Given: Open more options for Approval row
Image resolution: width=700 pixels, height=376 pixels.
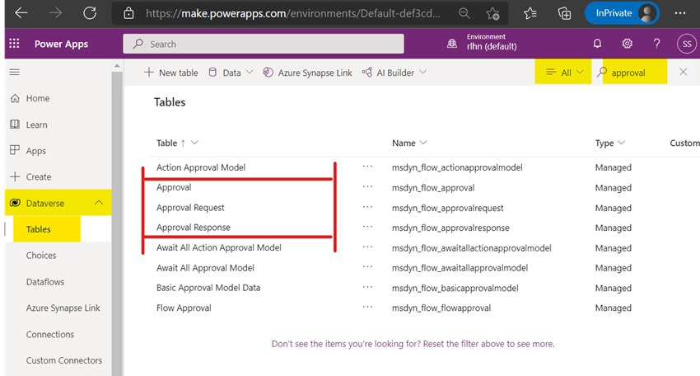Looking at the screenshot, I should coord(367,186).
